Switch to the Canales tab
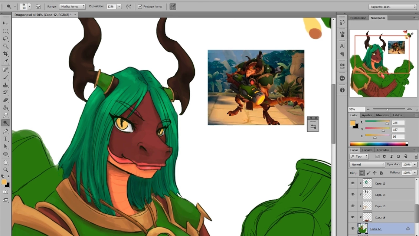419x236 pixels. pos(367,150)
